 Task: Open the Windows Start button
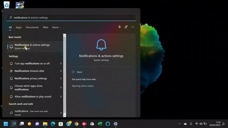coord(6,124)
